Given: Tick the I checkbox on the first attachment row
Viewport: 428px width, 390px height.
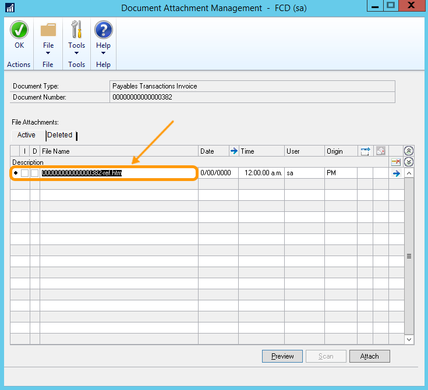Looking at the screenshot, I should pos(25,173).
